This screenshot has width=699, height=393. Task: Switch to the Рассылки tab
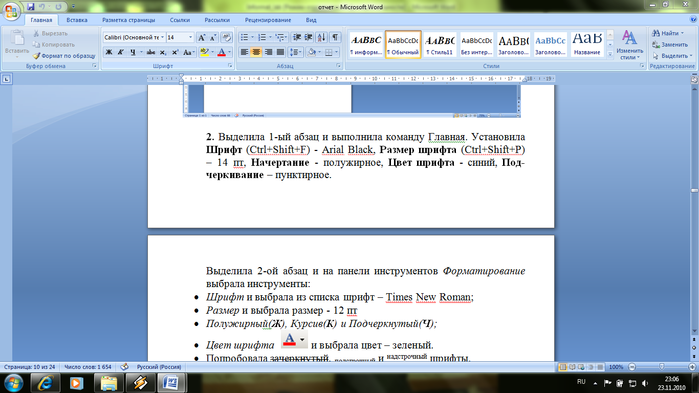point(217,20)
